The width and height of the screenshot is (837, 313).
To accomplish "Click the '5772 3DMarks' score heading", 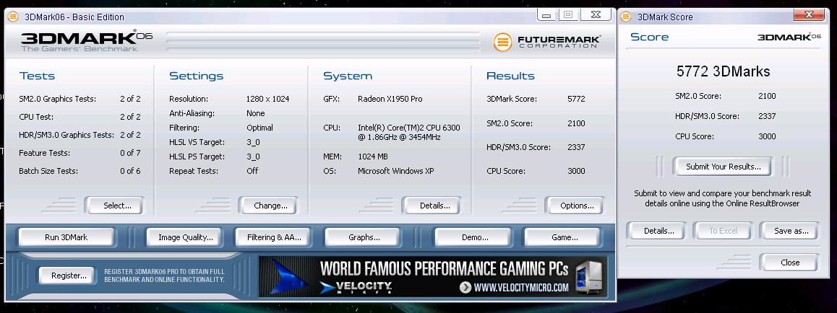I will [x=723, y=71].
